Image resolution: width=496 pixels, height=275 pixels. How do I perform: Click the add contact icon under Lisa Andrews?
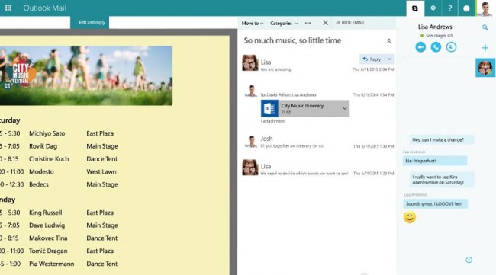pos(451,47)
